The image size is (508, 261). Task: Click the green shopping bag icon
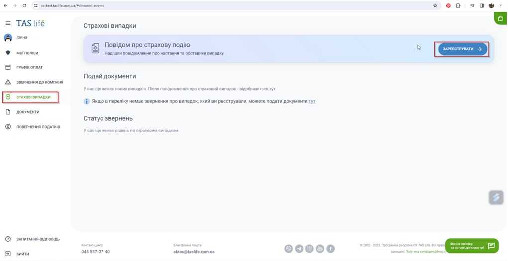(x=500, y=19)
